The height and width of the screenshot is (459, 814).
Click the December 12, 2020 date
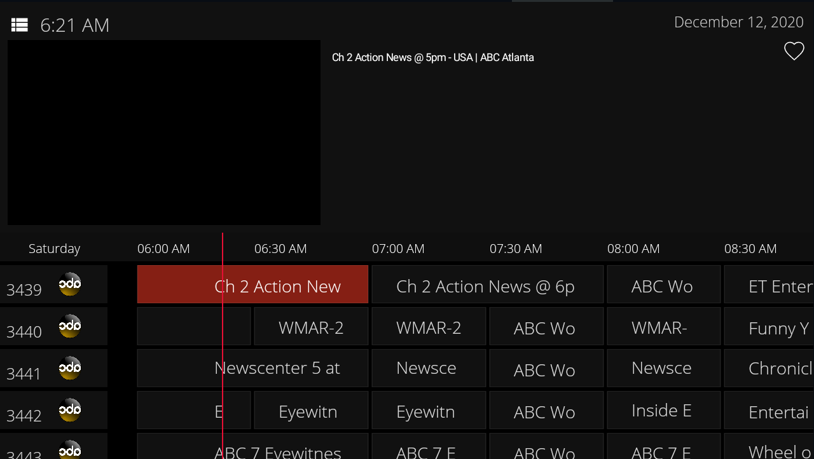pyautogui.click(x=738, y=22)
